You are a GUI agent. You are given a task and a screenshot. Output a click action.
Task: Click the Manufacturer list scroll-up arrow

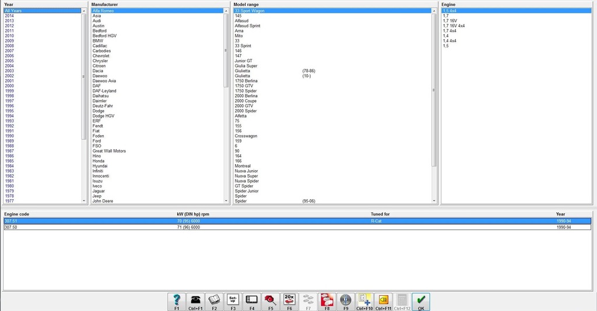pyautogui.click(x=226, y=10)
